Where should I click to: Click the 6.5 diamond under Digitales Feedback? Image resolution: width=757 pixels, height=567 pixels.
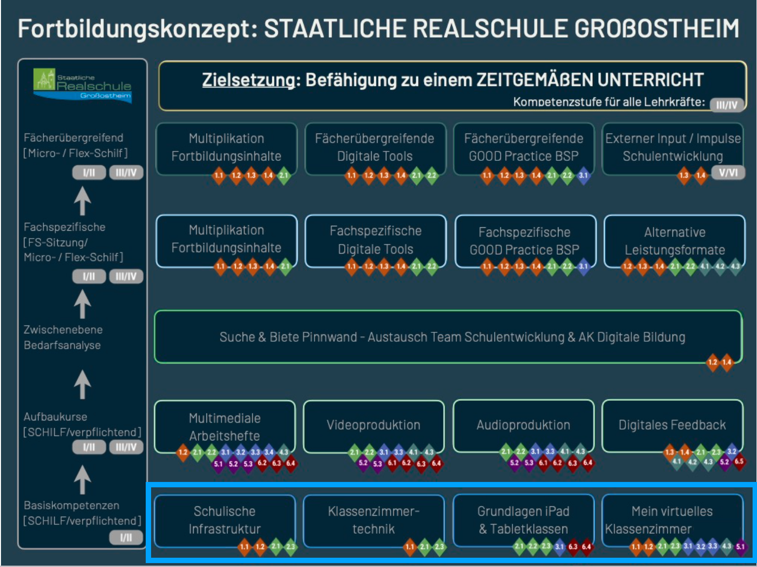tap(739, 461)
